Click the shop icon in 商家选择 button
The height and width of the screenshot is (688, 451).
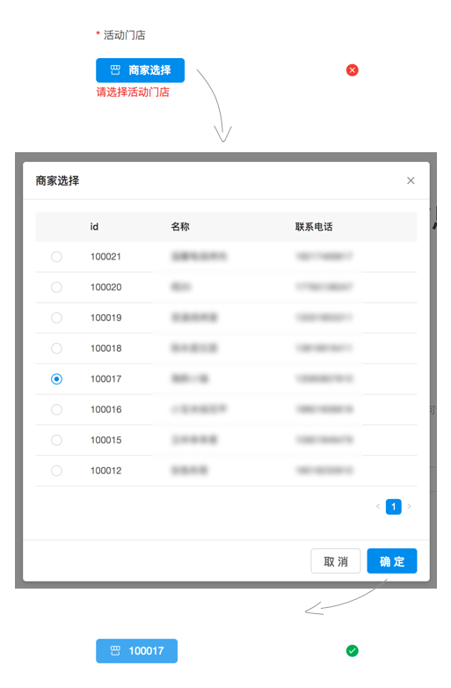(x=115, y=70)
